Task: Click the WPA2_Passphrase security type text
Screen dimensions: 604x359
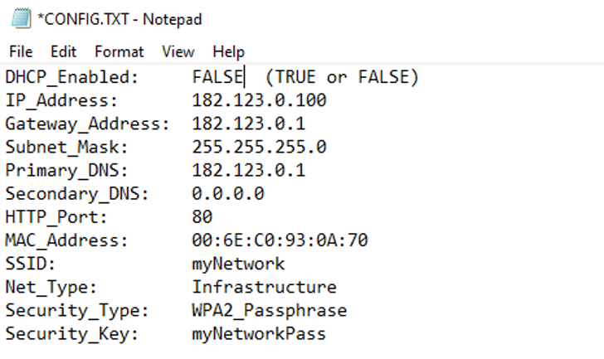Action: 270,311
